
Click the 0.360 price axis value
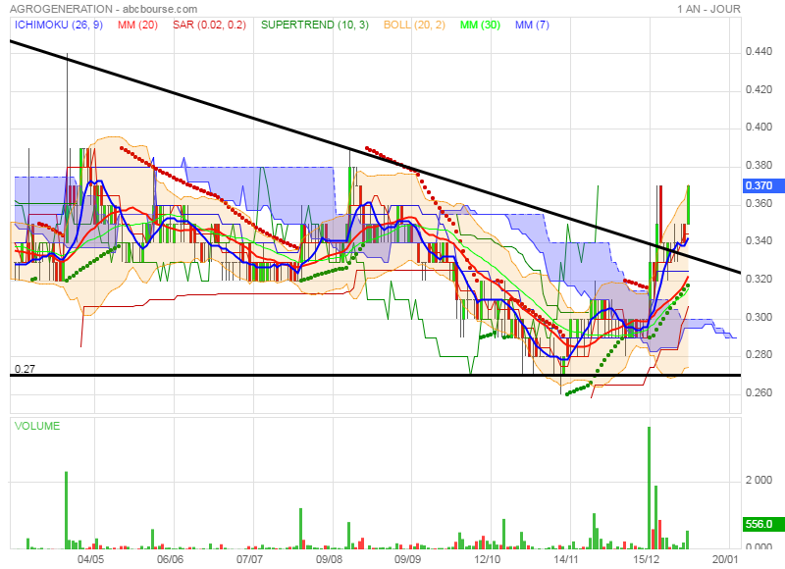coord(759,203)
